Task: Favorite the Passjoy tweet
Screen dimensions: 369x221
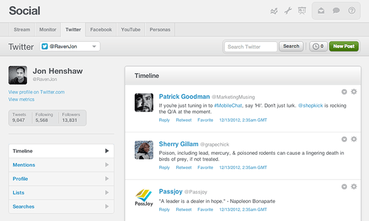Action: [205, 209]
